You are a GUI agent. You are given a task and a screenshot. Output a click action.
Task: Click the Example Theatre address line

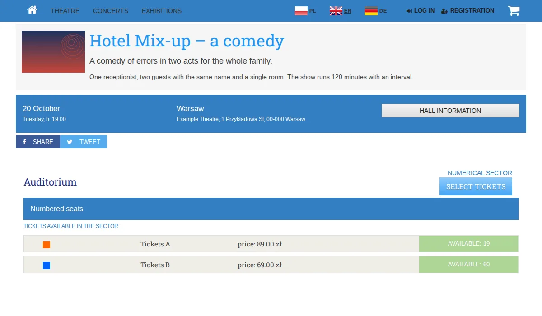click(x=241, y=119)
